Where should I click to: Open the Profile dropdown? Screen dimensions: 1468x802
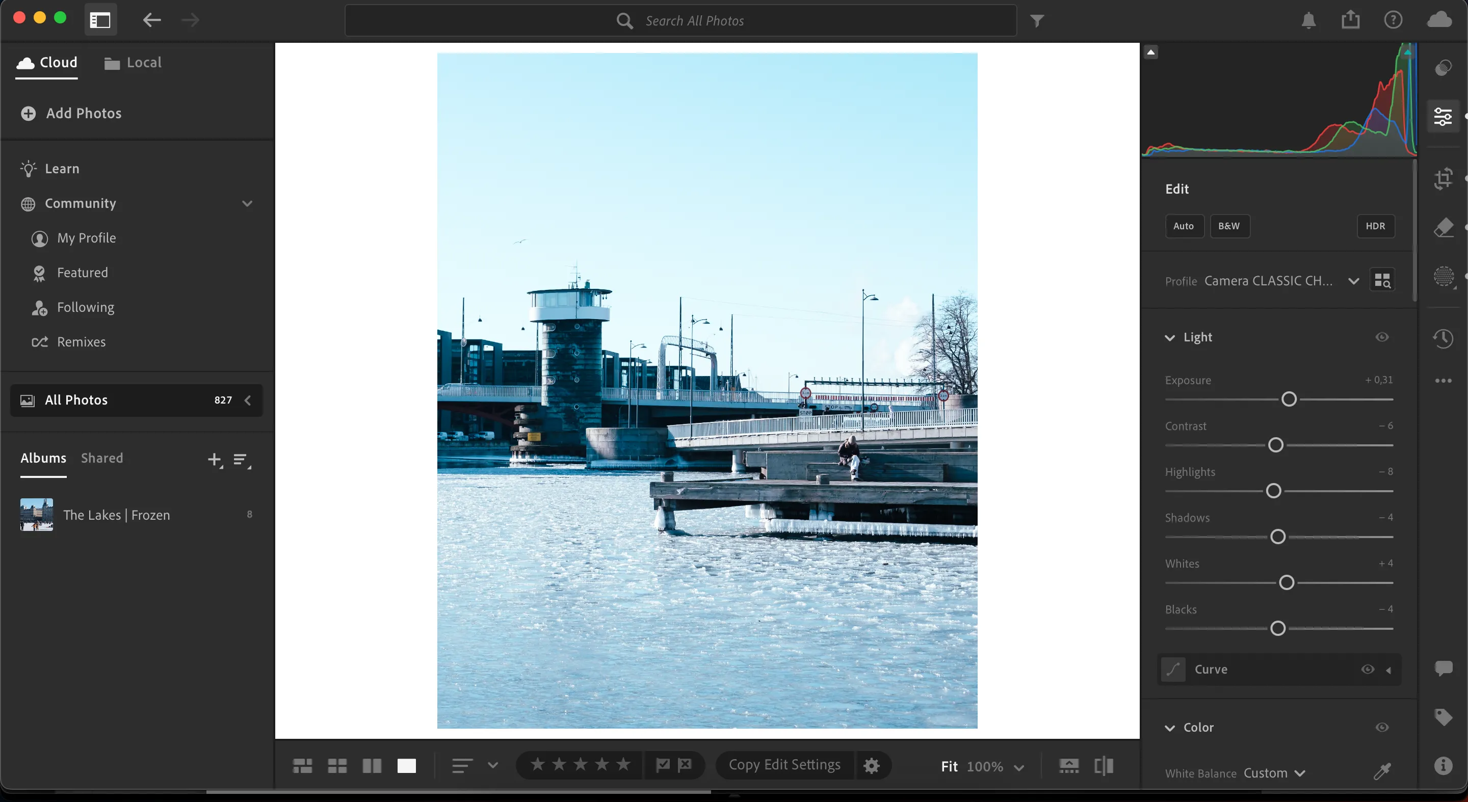pyautogui.click(x=1354, y=280)
